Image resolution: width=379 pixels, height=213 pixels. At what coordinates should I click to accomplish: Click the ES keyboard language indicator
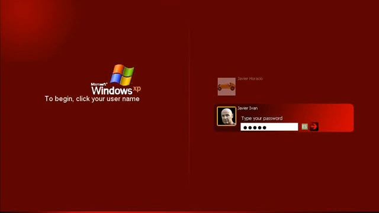pos(304,127)
